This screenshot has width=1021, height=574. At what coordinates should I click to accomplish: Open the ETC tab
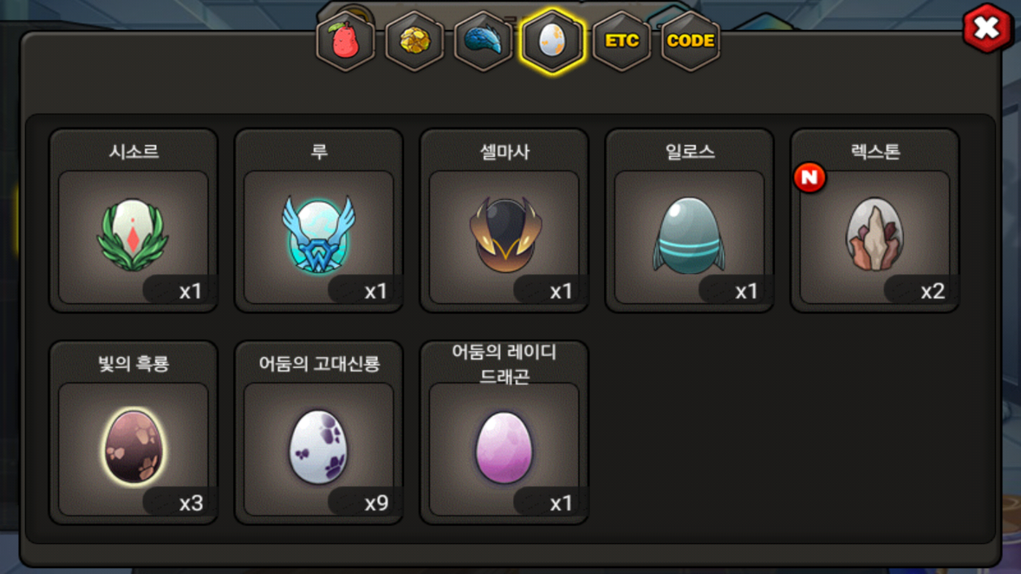click(622, 41)
